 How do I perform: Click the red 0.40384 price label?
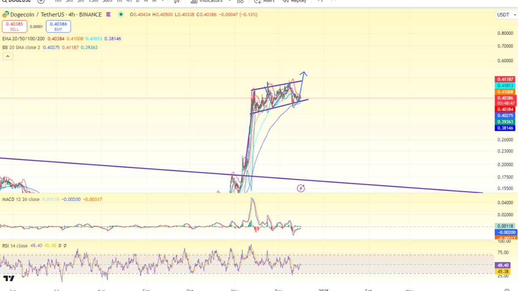[x=505, y=109]
